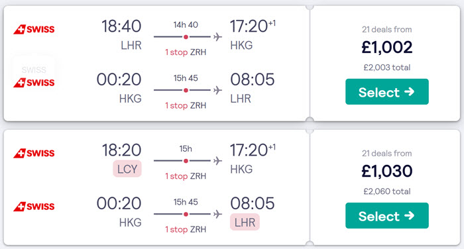Click Select button for £1,030 deal

tap(386, 216)
